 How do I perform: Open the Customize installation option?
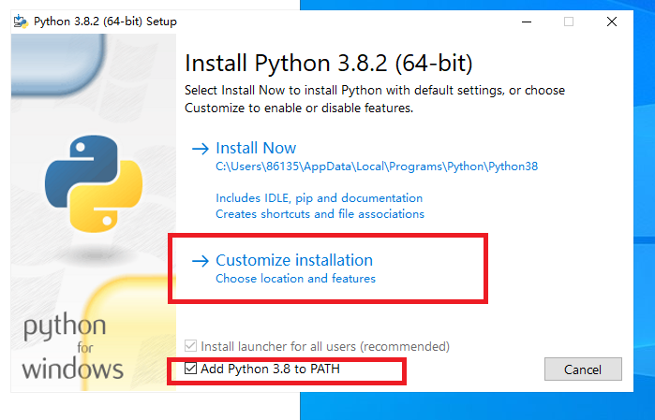(x=294, y=260)
